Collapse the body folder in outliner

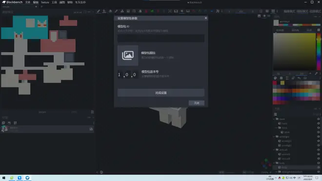(274, 163)
